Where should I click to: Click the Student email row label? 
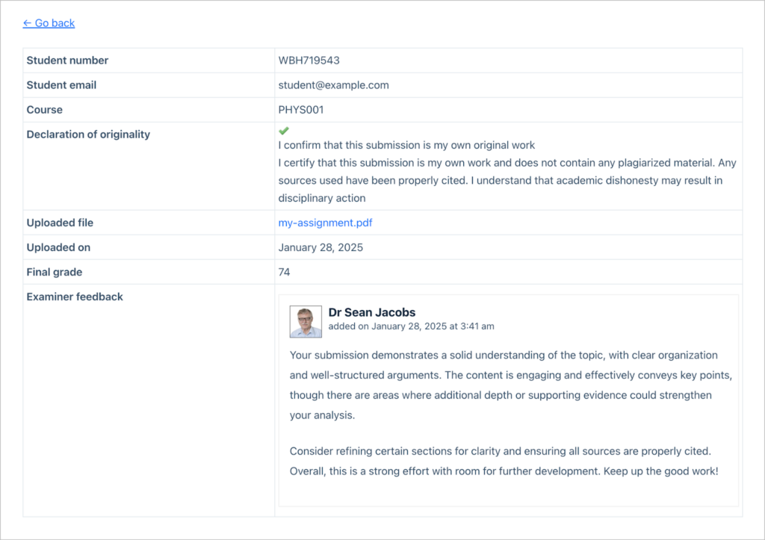pos(61,85)
